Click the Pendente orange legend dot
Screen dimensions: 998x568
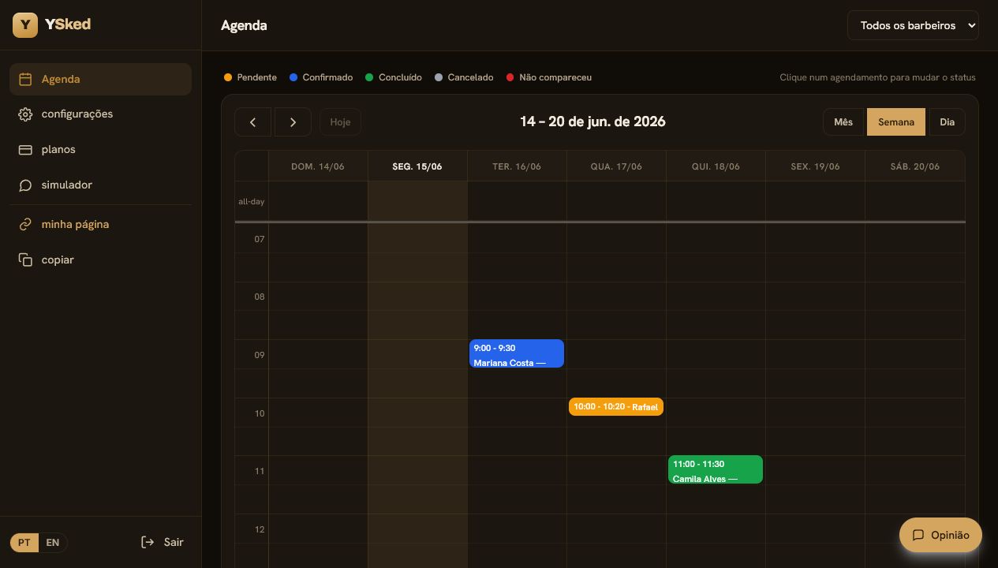pyautogui.click(x=228, y=77)
